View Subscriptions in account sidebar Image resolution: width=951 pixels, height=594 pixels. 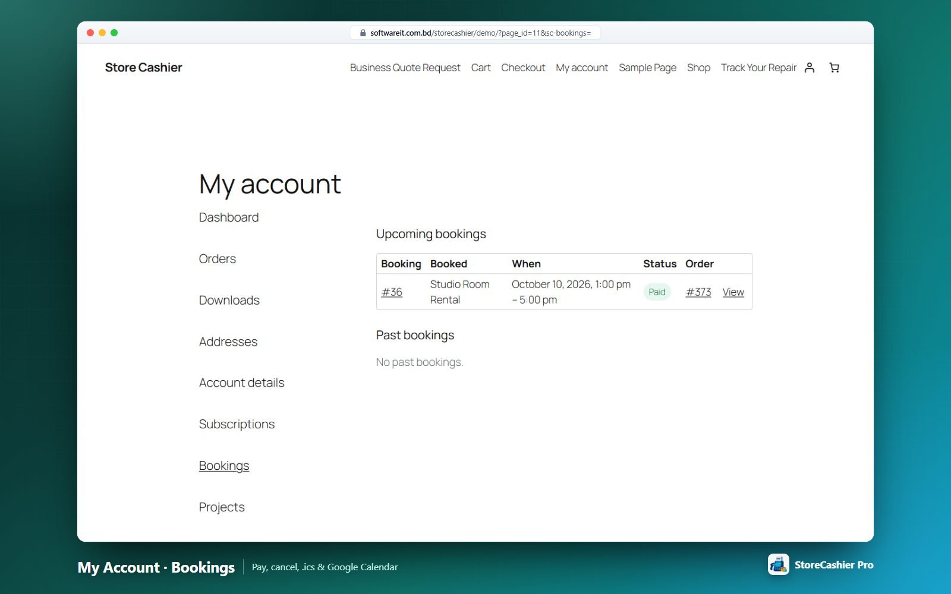[237, 425]
